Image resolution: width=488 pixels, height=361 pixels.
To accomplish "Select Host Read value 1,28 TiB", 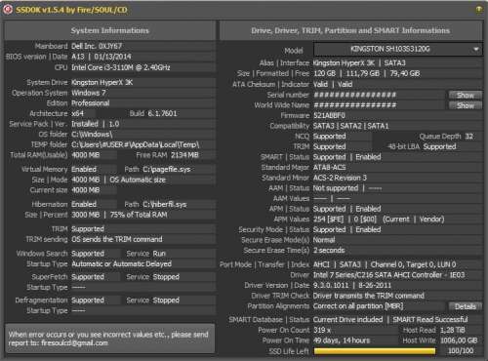I will pyautogui.click(x=453, y=330).
